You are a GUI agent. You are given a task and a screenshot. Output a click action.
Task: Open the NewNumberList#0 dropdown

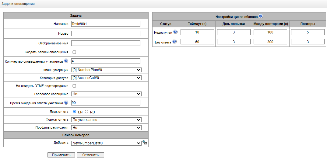coord(106,143)
